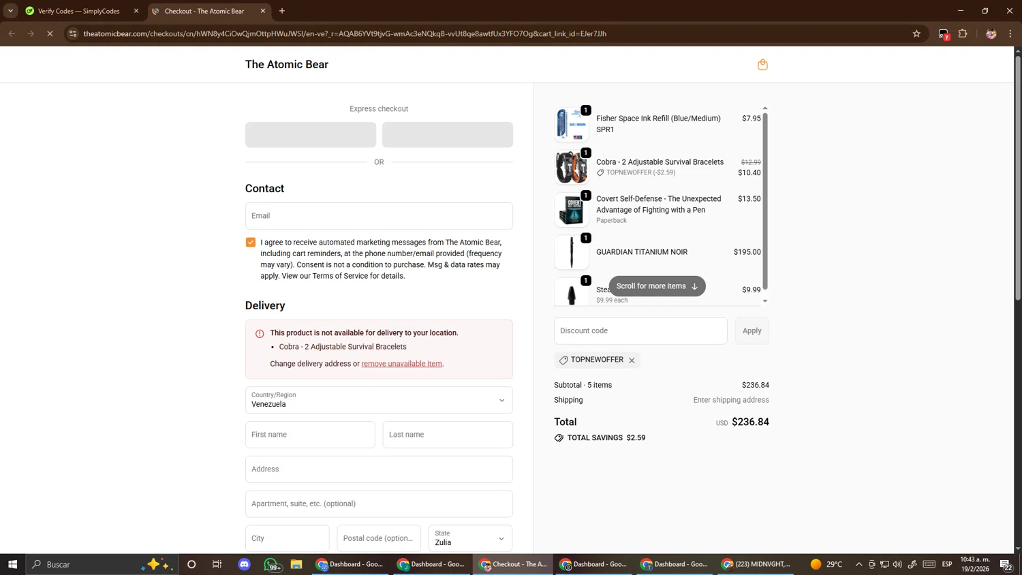Focus the Postal code field
This screenshot has height=575, width=1022.
(x=379, y=538)
